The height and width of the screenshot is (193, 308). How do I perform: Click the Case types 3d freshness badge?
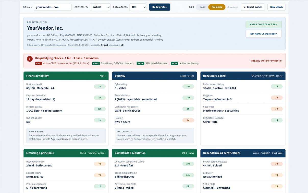277,109
